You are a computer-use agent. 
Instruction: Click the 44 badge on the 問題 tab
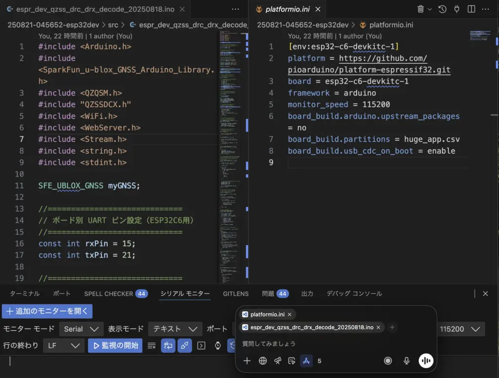[x=283, y=293]
